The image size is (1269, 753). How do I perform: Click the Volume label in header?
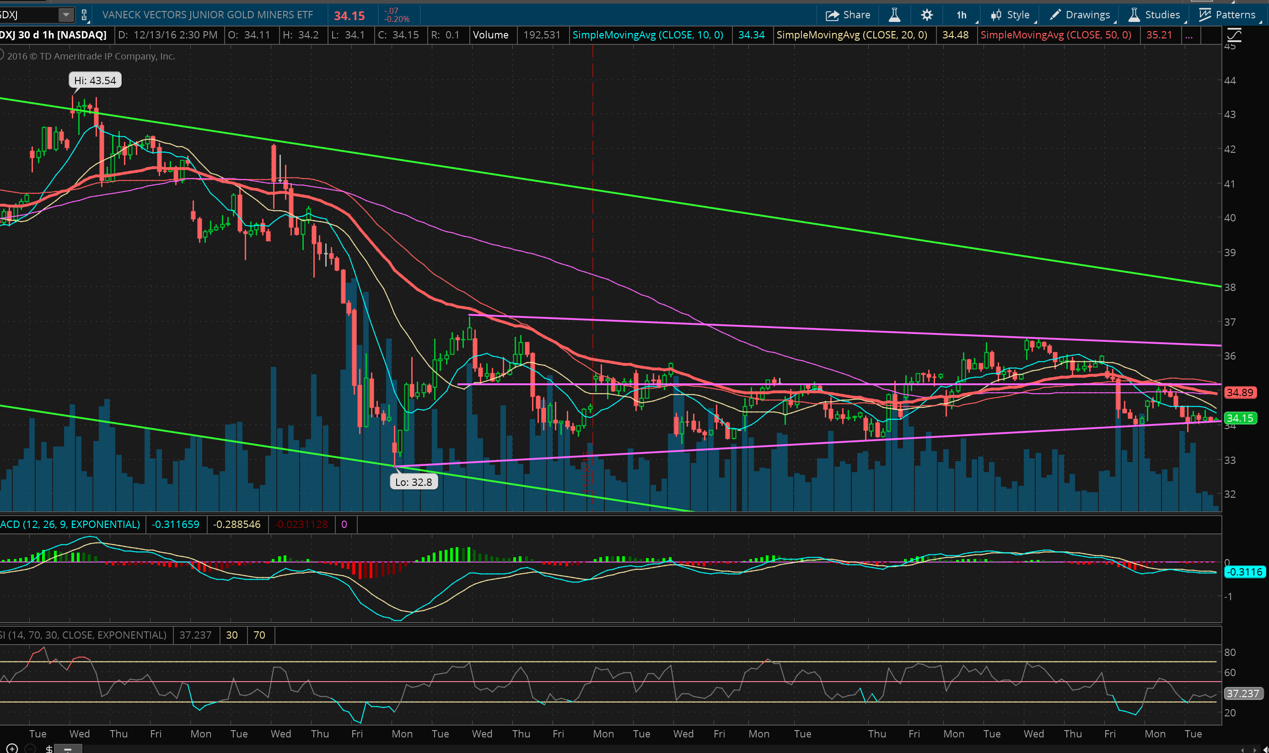[x=490, y=35]
